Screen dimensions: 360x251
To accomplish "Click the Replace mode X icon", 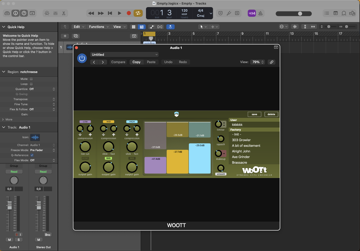I will (x=220, y=13).
